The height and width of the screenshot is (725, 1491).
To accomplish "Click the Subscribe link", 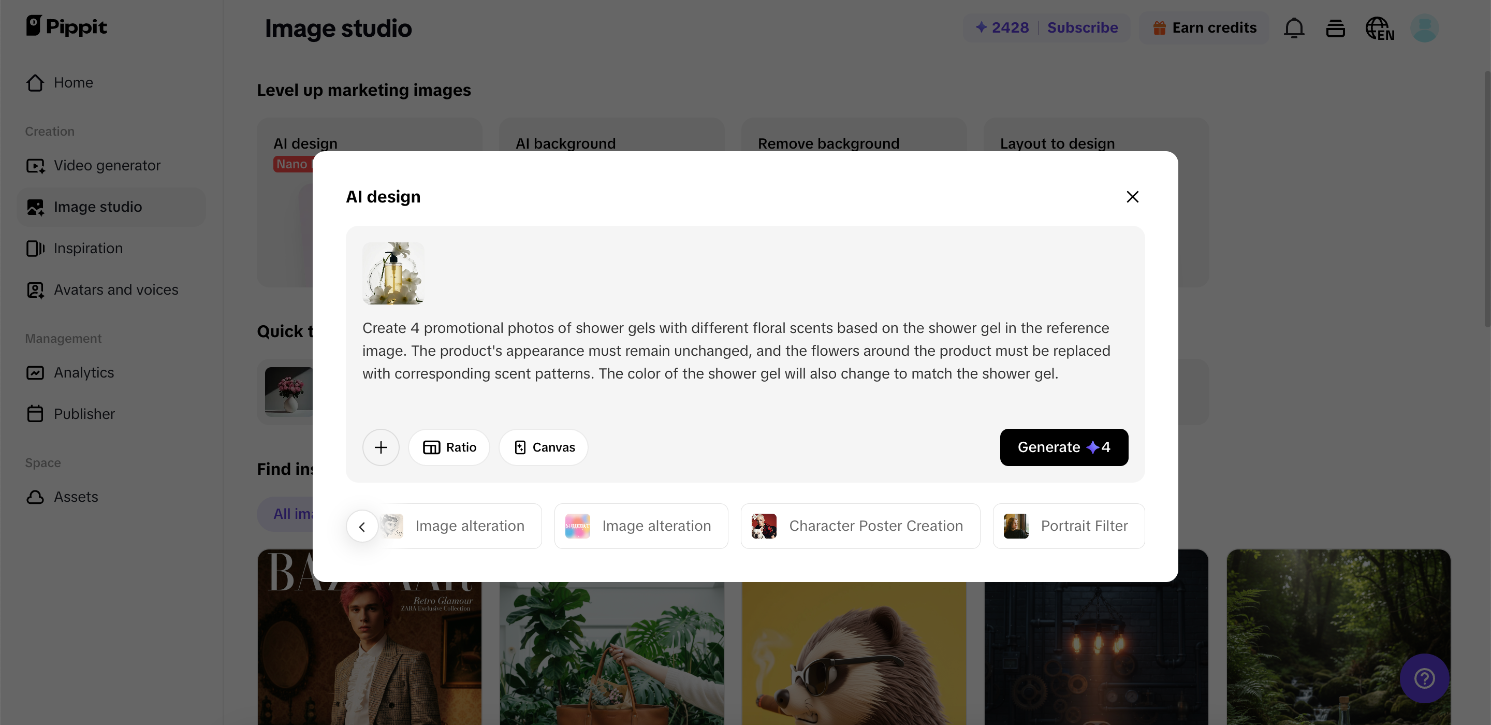I will (1083, 28).
